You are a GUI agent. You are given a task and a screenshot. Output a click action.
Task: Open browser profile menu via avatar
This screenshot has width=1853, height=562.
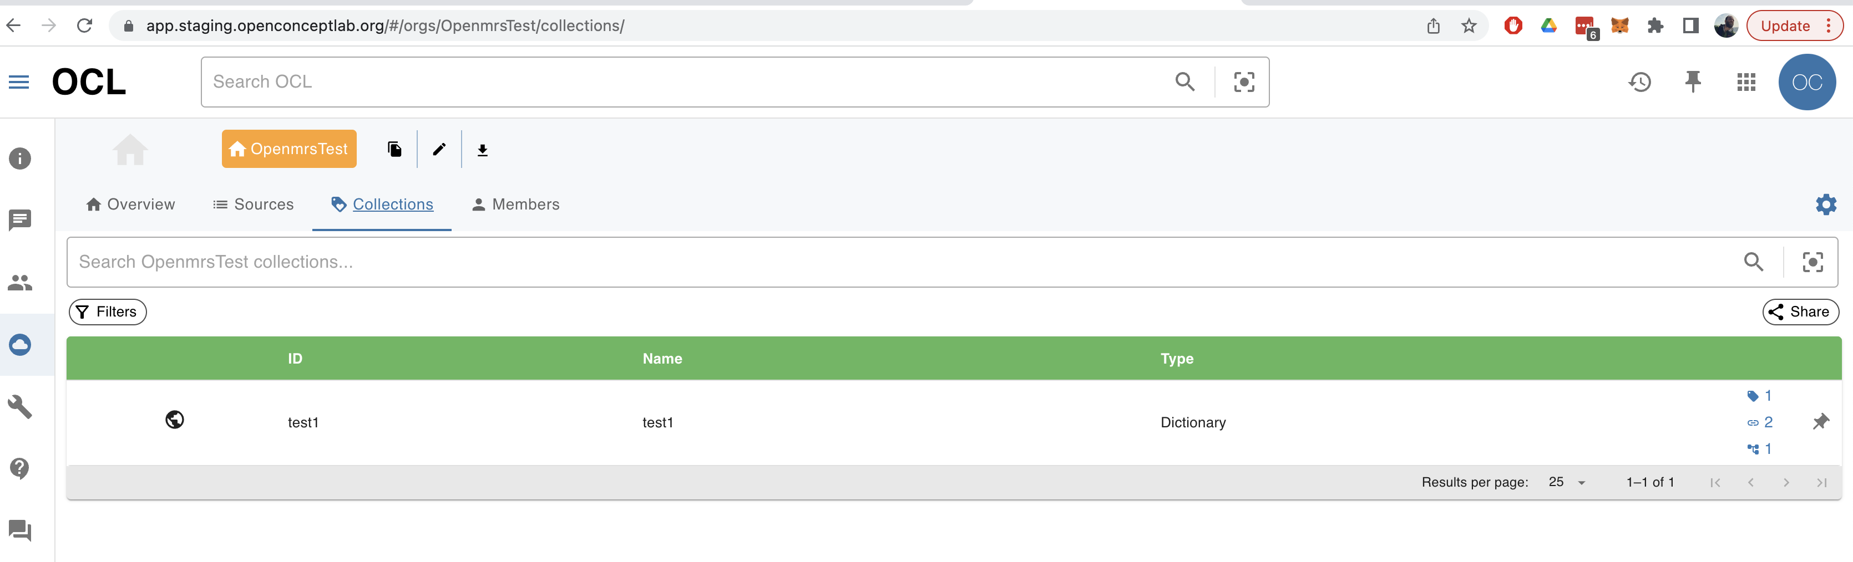coord(1727,25)
